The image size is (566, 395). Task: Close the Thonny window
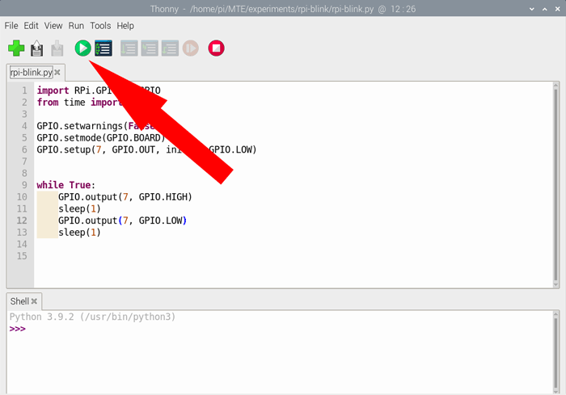[557, 9]
